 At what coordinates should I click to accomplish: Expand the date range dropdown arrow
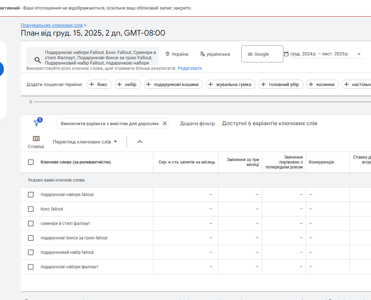359,54
